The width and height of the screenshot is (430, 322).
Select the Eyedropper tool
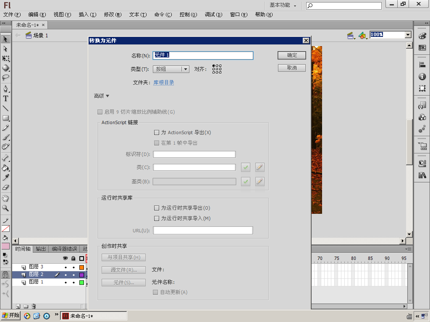pyautogui.click(x=5, y=177)
